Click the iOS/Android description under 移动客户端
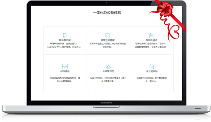The image size is (211, 122). [x=64, y=45]
